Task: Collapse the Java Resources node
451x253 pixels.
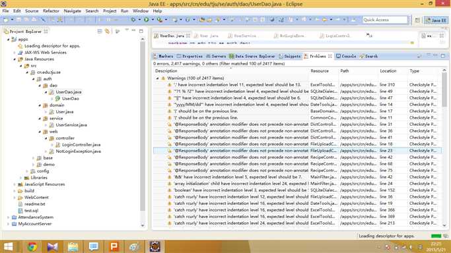Action: point(15,59)
